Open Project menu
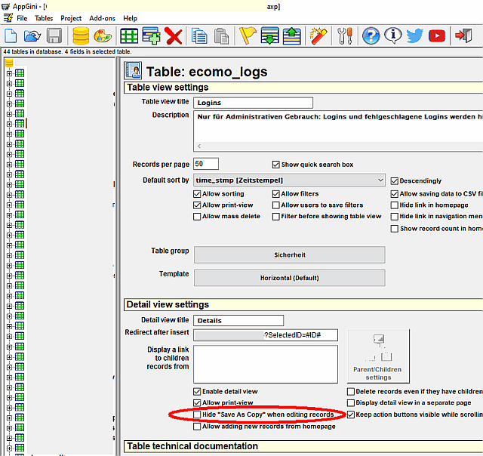483x456 pixels. point(71,18)
